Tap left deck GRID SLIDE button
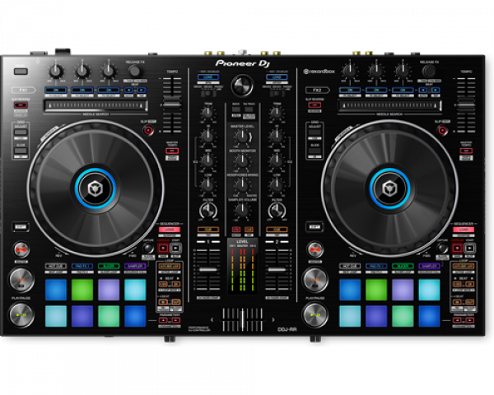 click(x=21, y=151)
